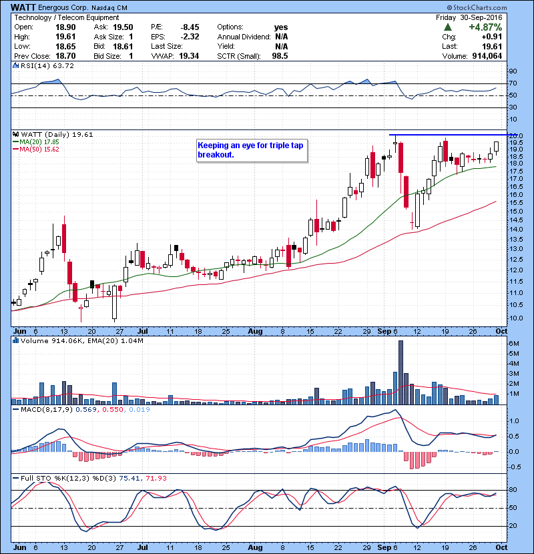The image size is (534, 554).
Task: Click the High value in the quote table
Action: [x=65, y=37]
